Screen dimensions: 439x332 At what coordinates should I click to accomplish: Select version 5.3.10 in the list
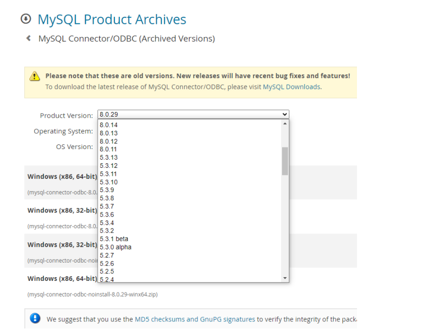point(109,182)
